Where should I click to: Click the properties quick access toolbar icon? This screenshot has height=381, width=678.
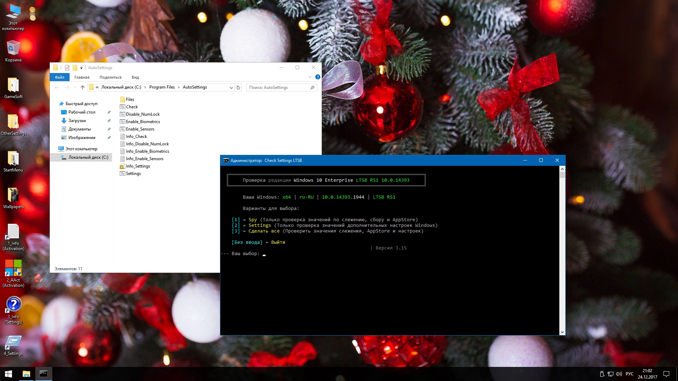coord(67,68)
